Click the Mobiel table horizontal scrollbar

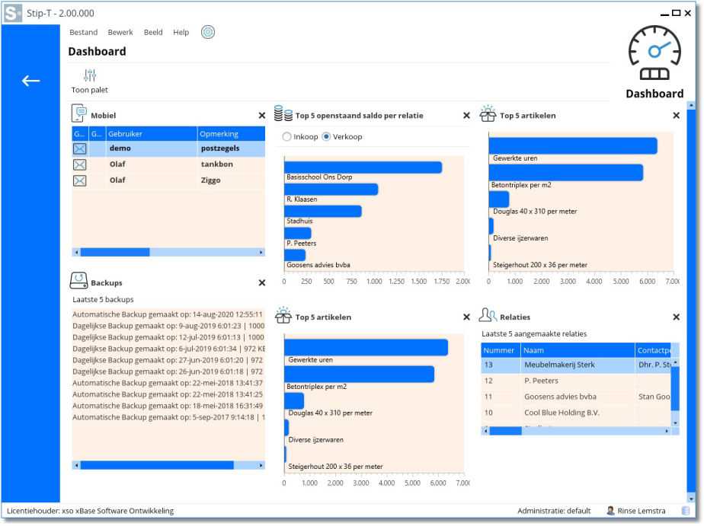pyautogui.click(x=114, y=252)
